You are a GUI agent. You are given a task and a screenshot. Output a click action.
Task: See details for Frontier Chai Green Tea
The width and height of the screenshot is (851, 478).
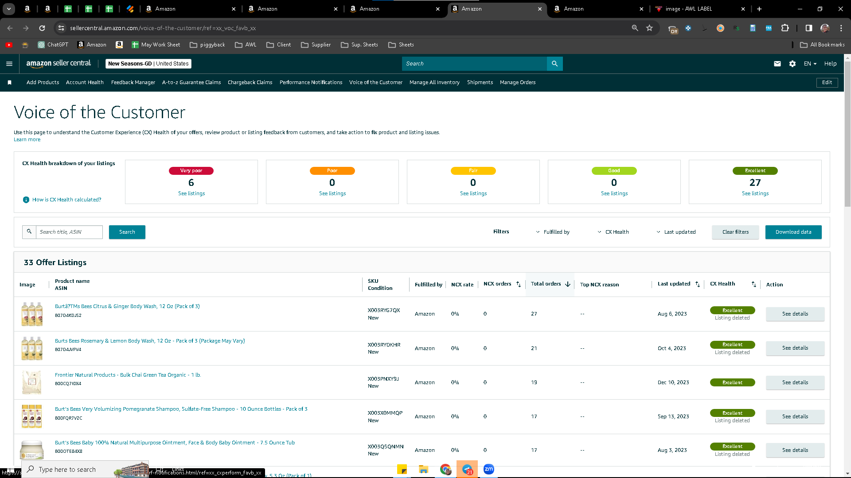tap(795, 382)
